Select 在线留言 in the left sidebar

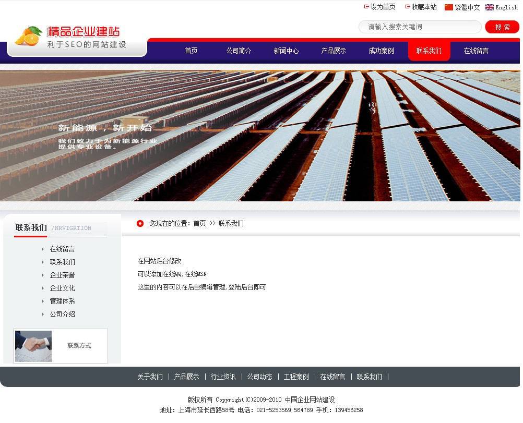tap(62, 249)
